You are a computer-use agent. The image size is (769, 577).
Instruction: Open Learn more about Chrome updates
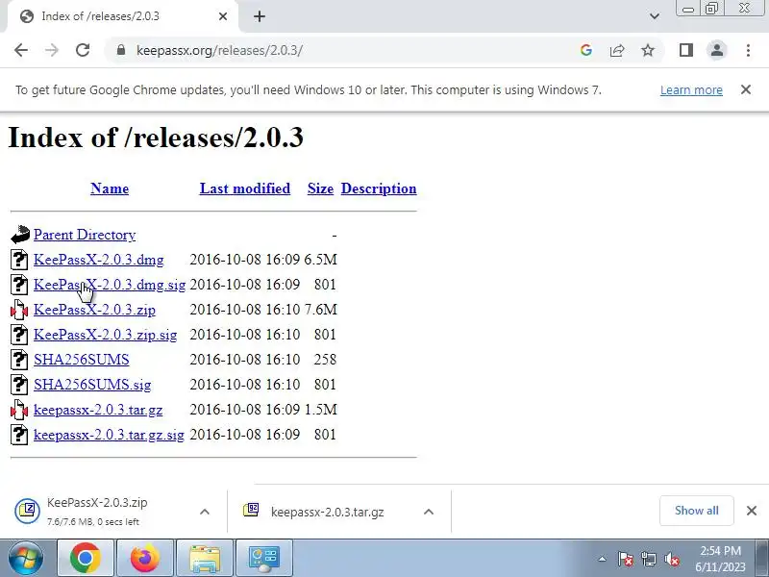[691, 89]
